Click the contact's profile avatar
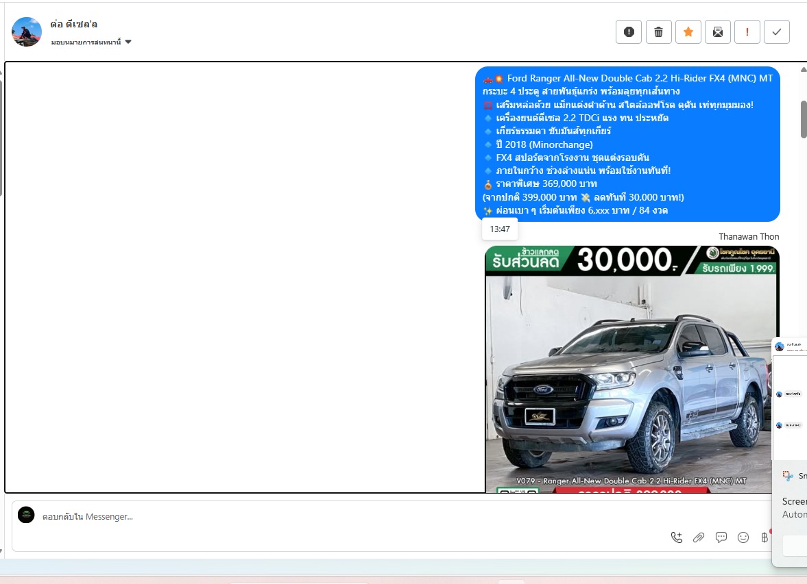Viewport: 807px width, 584px height. 27,32
